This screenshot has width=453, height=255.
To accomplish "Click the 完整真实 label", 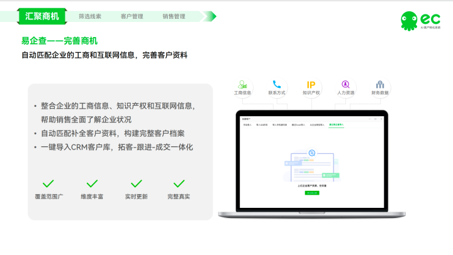I will (179, 197).
